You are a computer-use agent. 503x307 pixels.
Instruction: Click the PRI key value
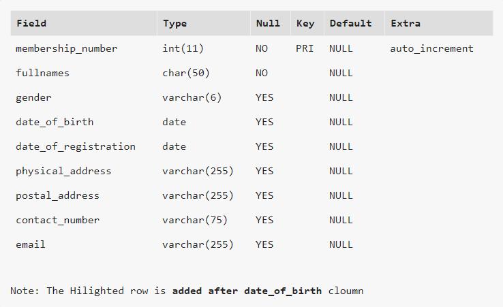(305, 48)
